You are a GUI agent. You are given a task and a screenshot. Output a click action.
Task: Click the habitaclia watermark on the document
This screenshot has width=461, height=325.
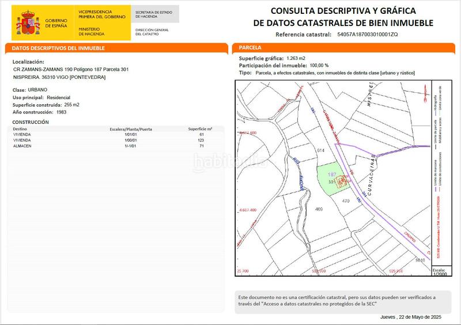231,162
